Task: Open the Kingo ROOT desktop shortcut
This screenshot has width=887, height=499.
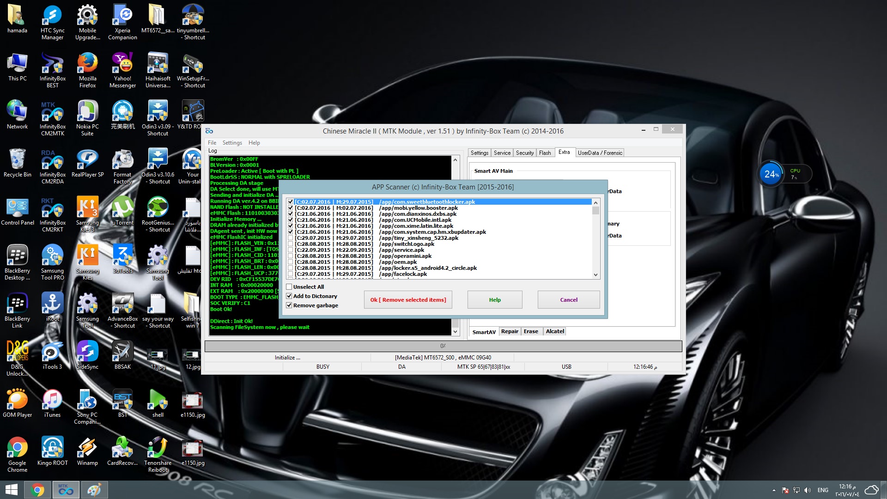Action: [x=52, y=451]
